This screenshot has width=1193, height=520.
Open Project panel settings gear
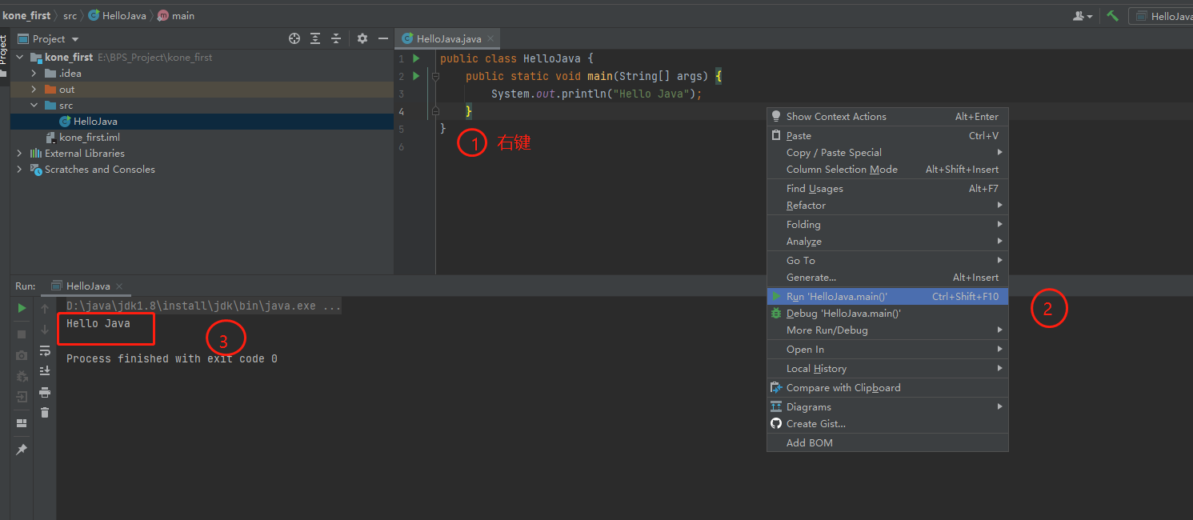[x=362, y=38]
